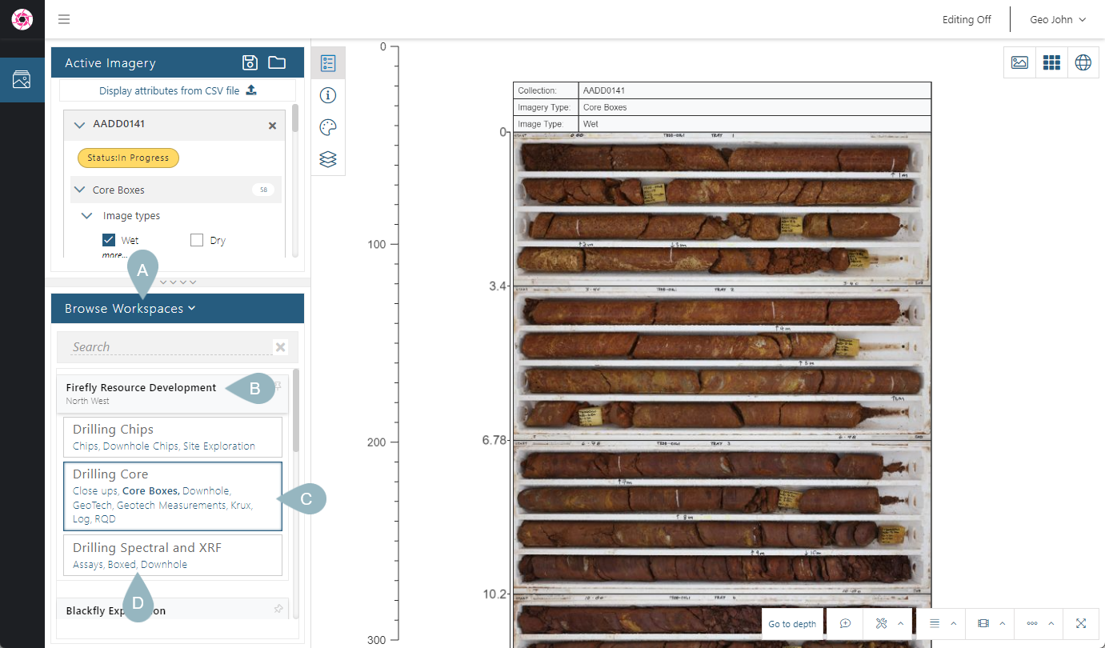Collapse the AADD0141 collection chevron
This screenshot has width=1105, height=648.
tap(79, 125)
